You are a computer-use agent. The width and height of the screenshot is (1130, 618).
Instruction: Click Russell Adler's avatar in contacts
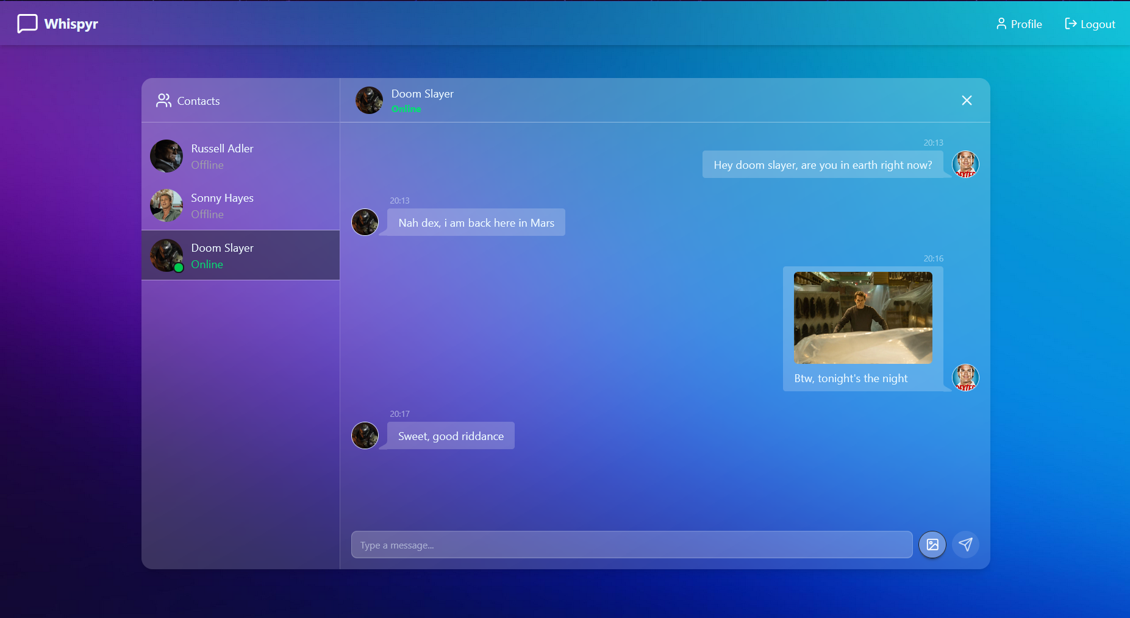click(166, 156)
